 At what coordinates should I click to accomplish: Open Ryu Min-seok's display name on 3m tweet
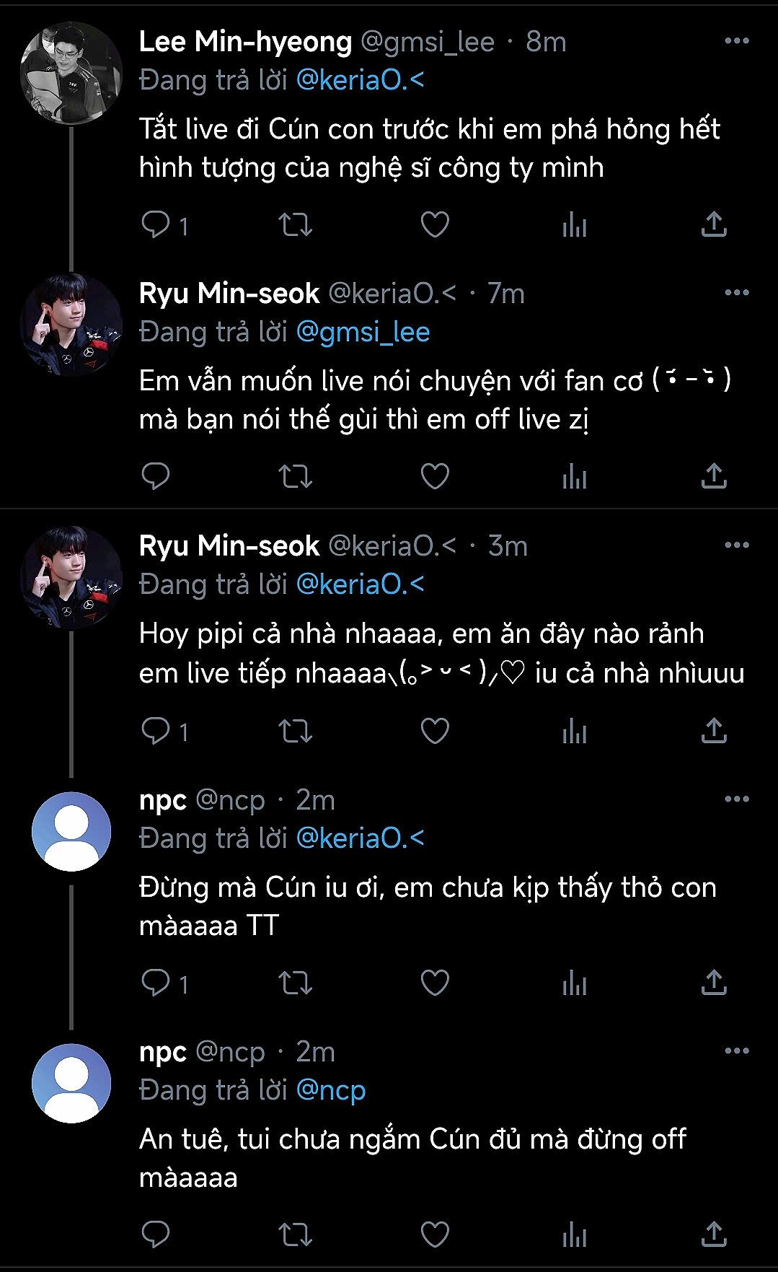point(229,546)
